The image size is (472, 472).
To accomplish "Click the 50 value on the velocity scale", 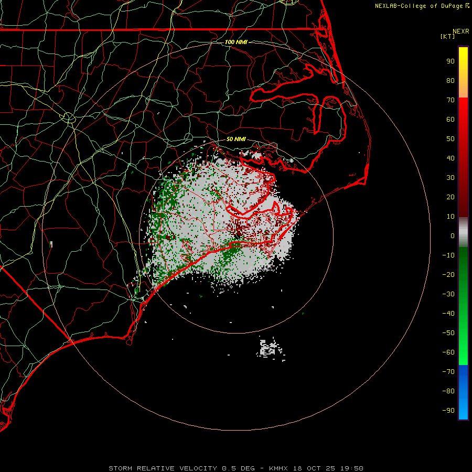I will point(450,139).
